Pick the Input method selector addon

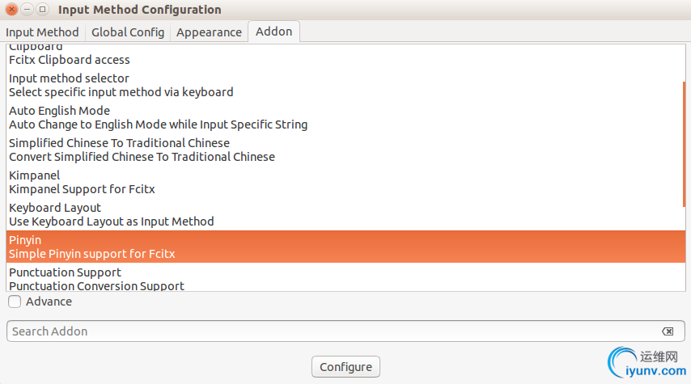point(346,85)
